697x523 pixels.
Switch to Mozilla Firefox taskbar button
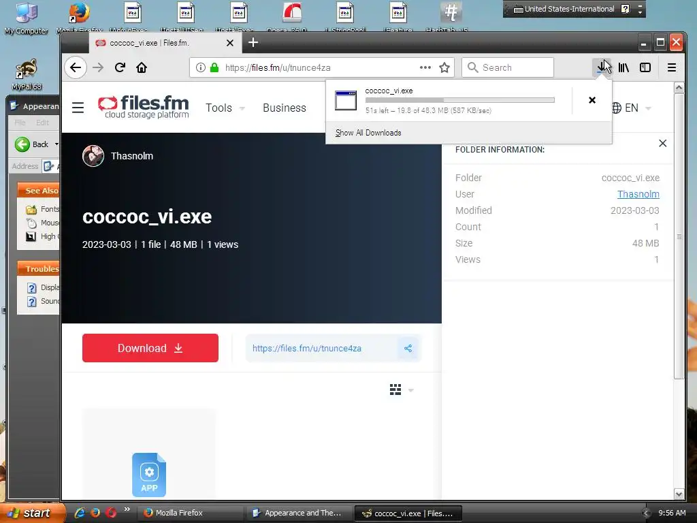[189, 513]
